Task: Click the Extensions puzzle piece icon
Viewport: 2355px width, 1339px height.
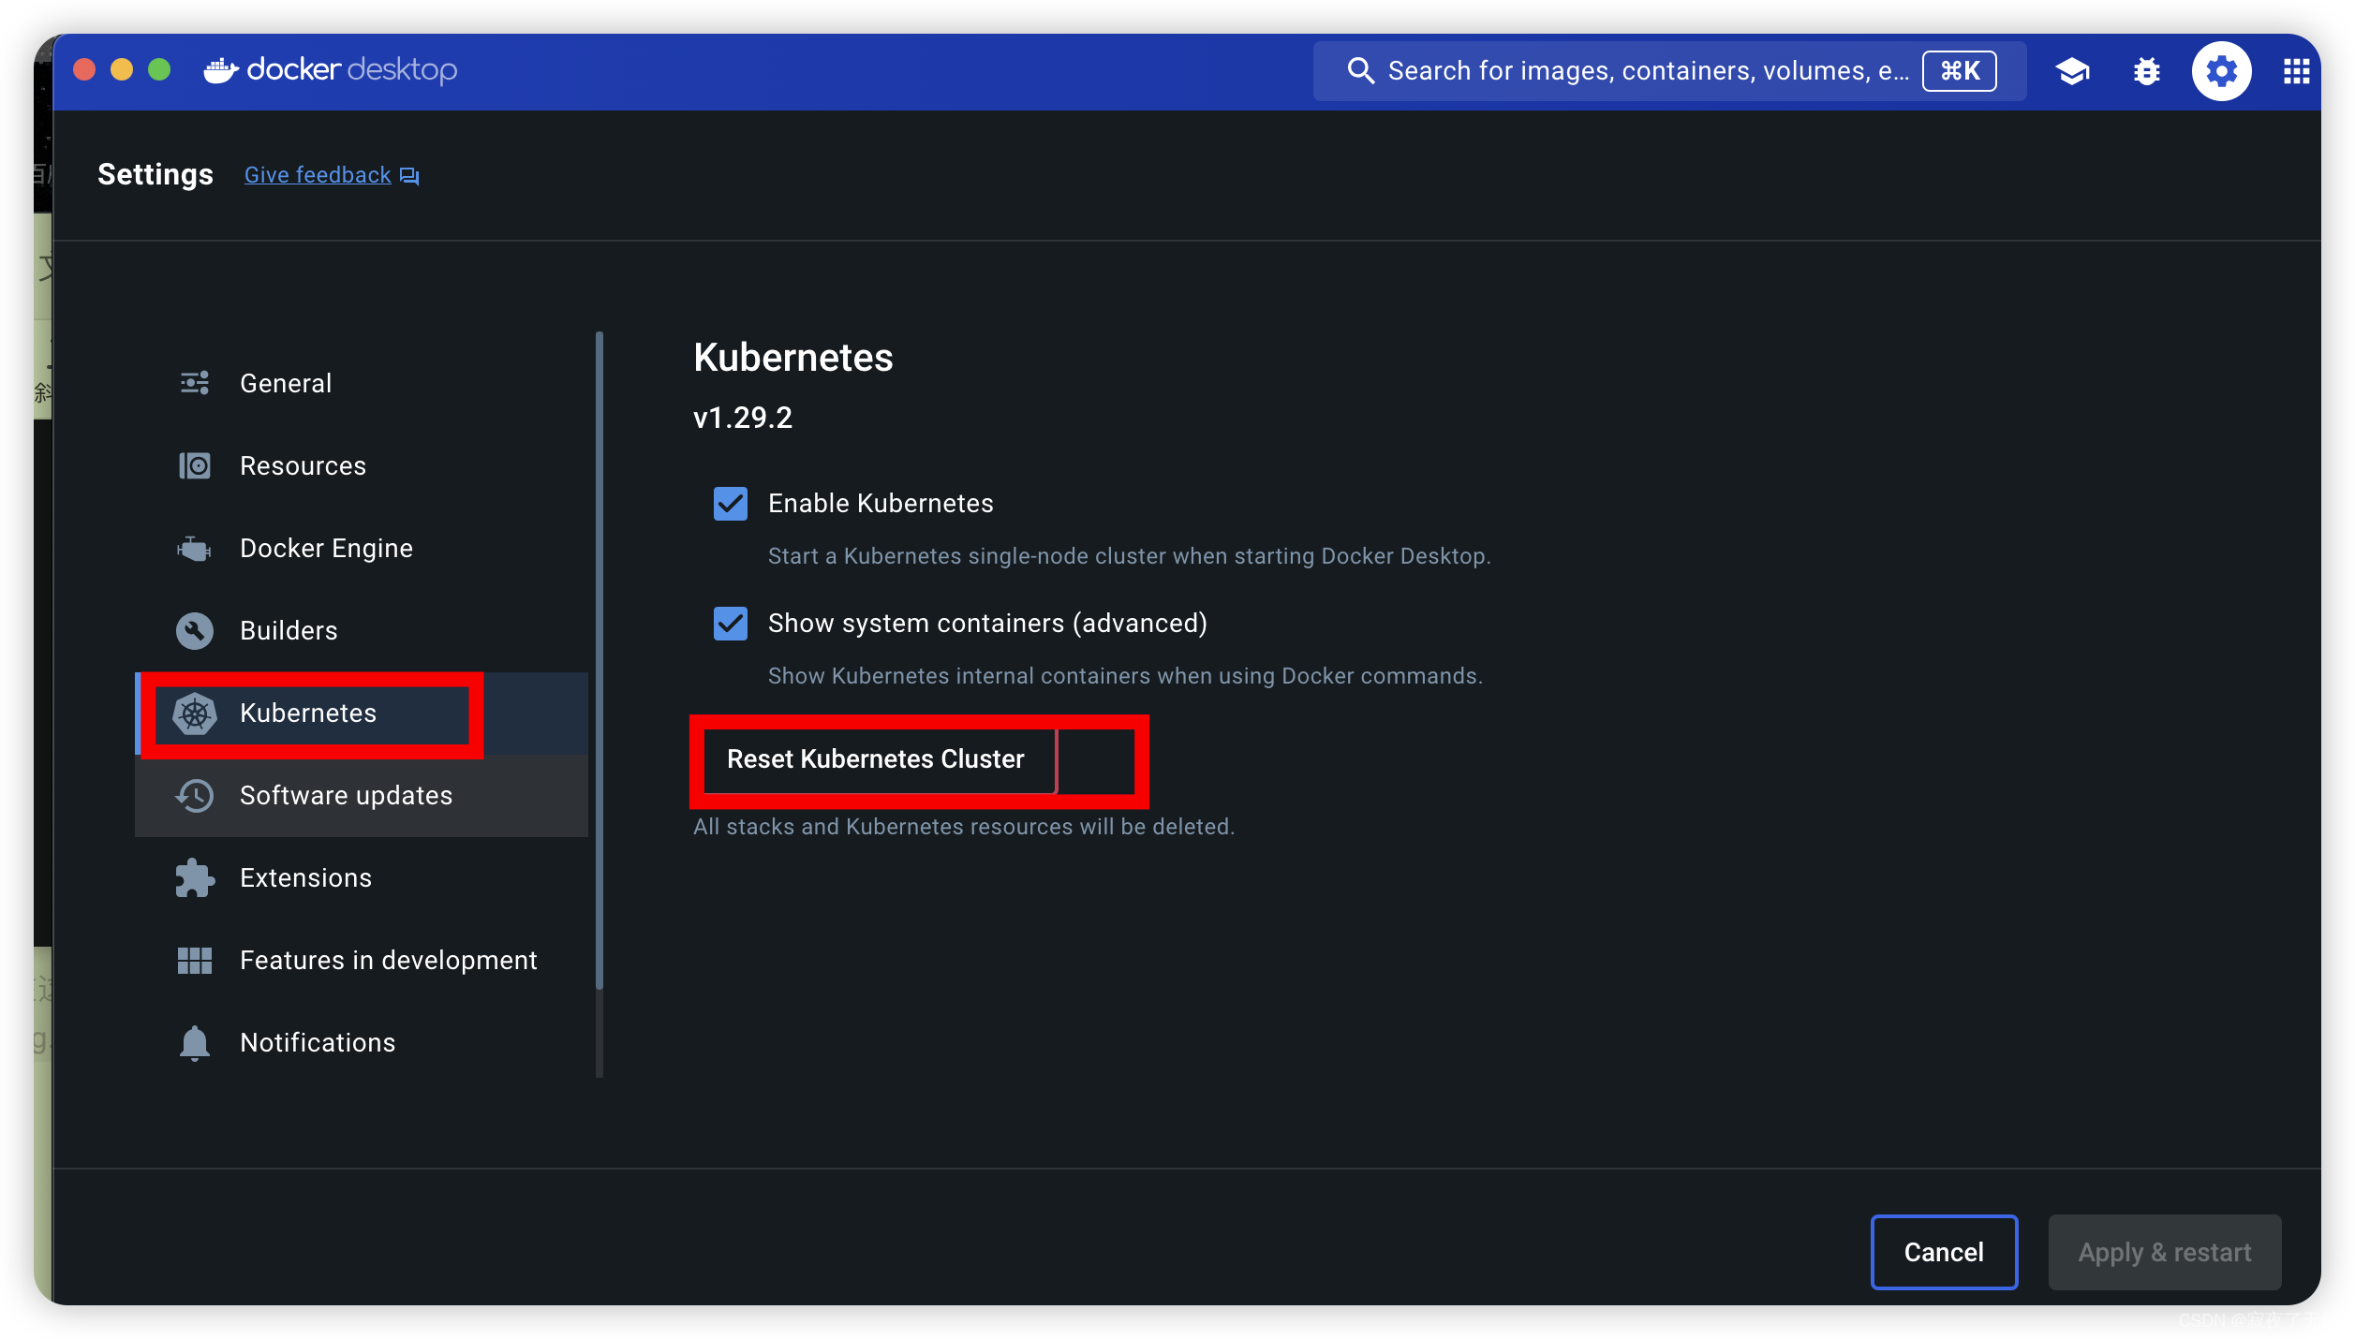Action: point(195,878)
